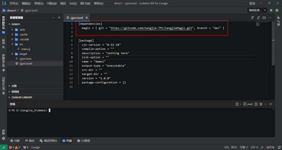Open the source control branch icon in editor toolbar
Screen dimensions: 282x150
pos(252,18)
